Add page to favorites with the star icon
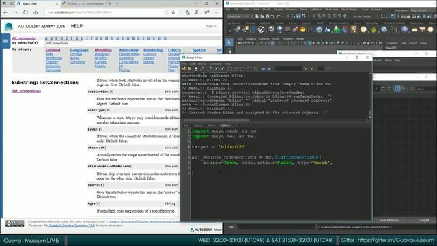This screenshot has width=437, height=246. coord(173,12)
